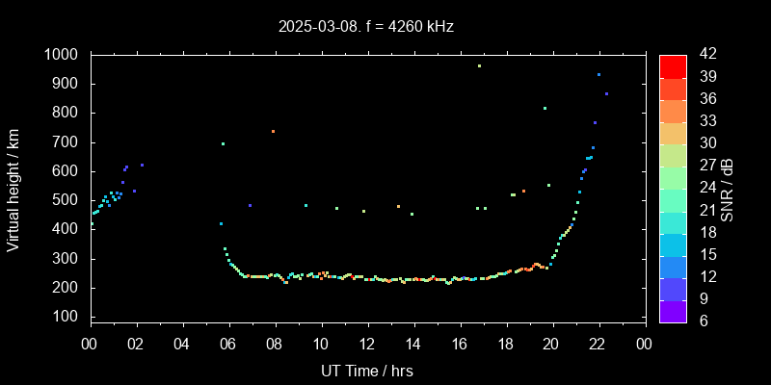Select the isolated data point near 960 km
771x385 pixels.
coord(479,66)
